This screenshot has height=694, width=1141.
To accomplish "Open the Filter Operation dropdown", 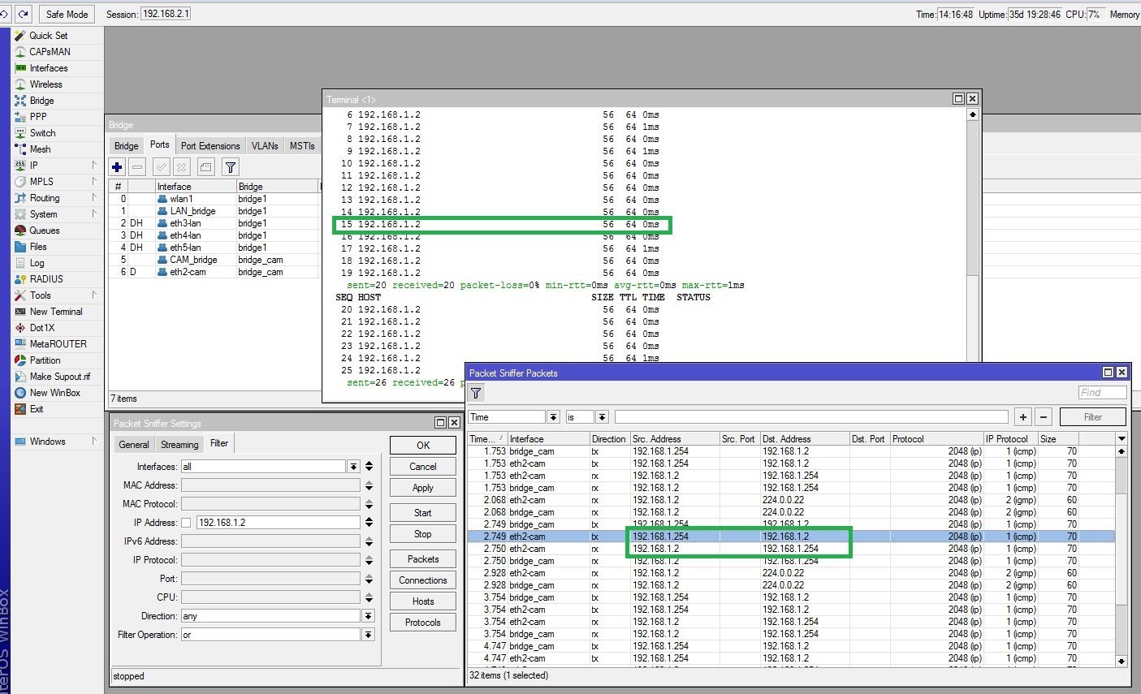I will (x=368, y=635).
